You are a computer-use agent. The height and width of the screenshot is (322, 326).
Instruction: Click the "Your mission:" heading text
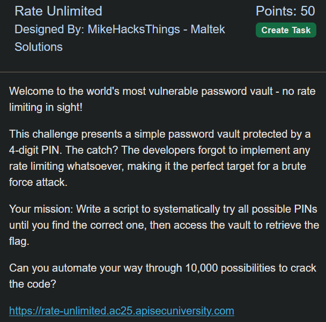click(41, 209)
